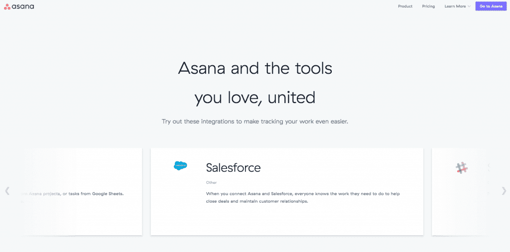The width and height of the screenshot is (510, 252).
Task: Select the Other category label
Action: click(x=211, y=183)
